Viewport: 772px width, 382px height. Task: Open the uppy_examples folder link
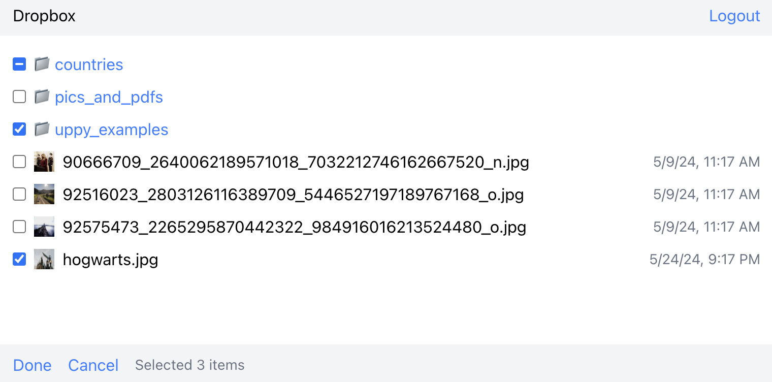111,130
